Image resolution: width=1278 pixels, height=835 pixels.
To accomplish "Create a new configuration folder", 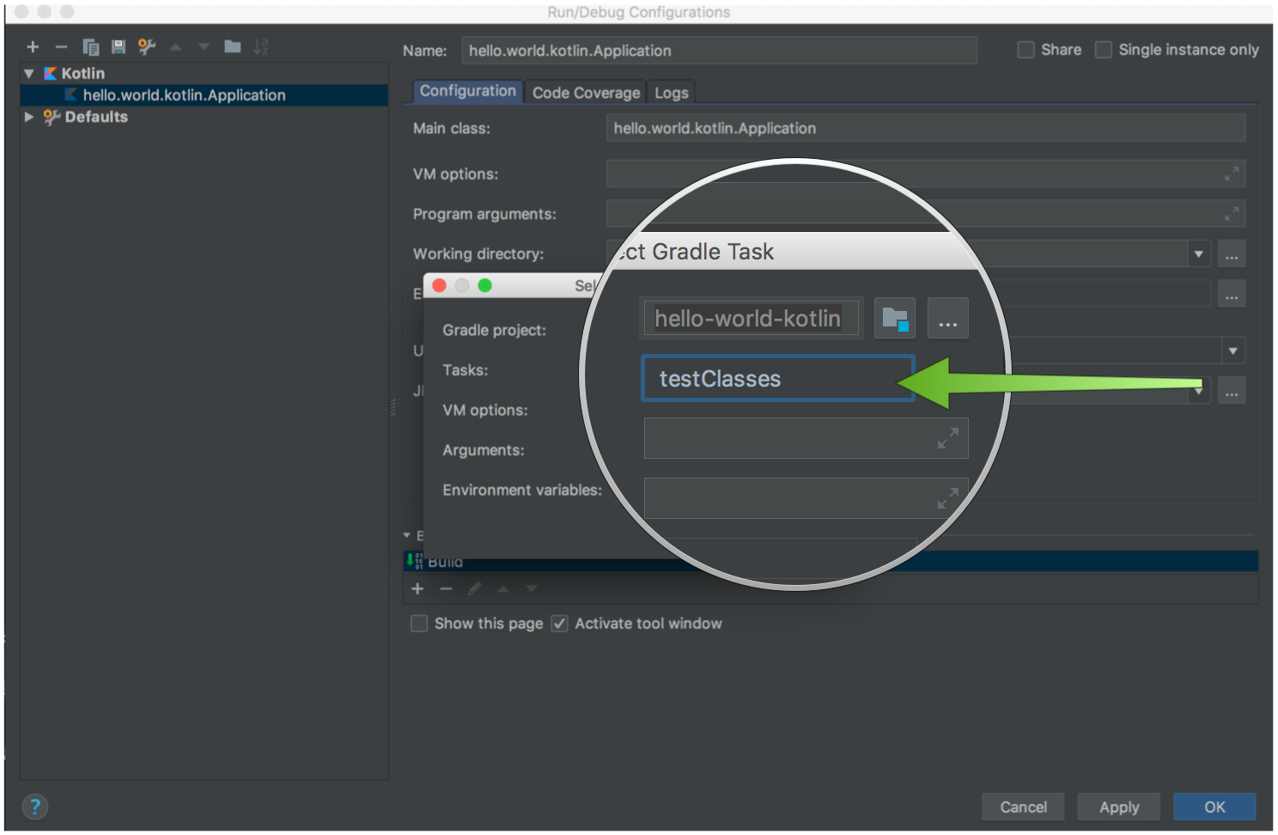I will [x=232, y=46].
